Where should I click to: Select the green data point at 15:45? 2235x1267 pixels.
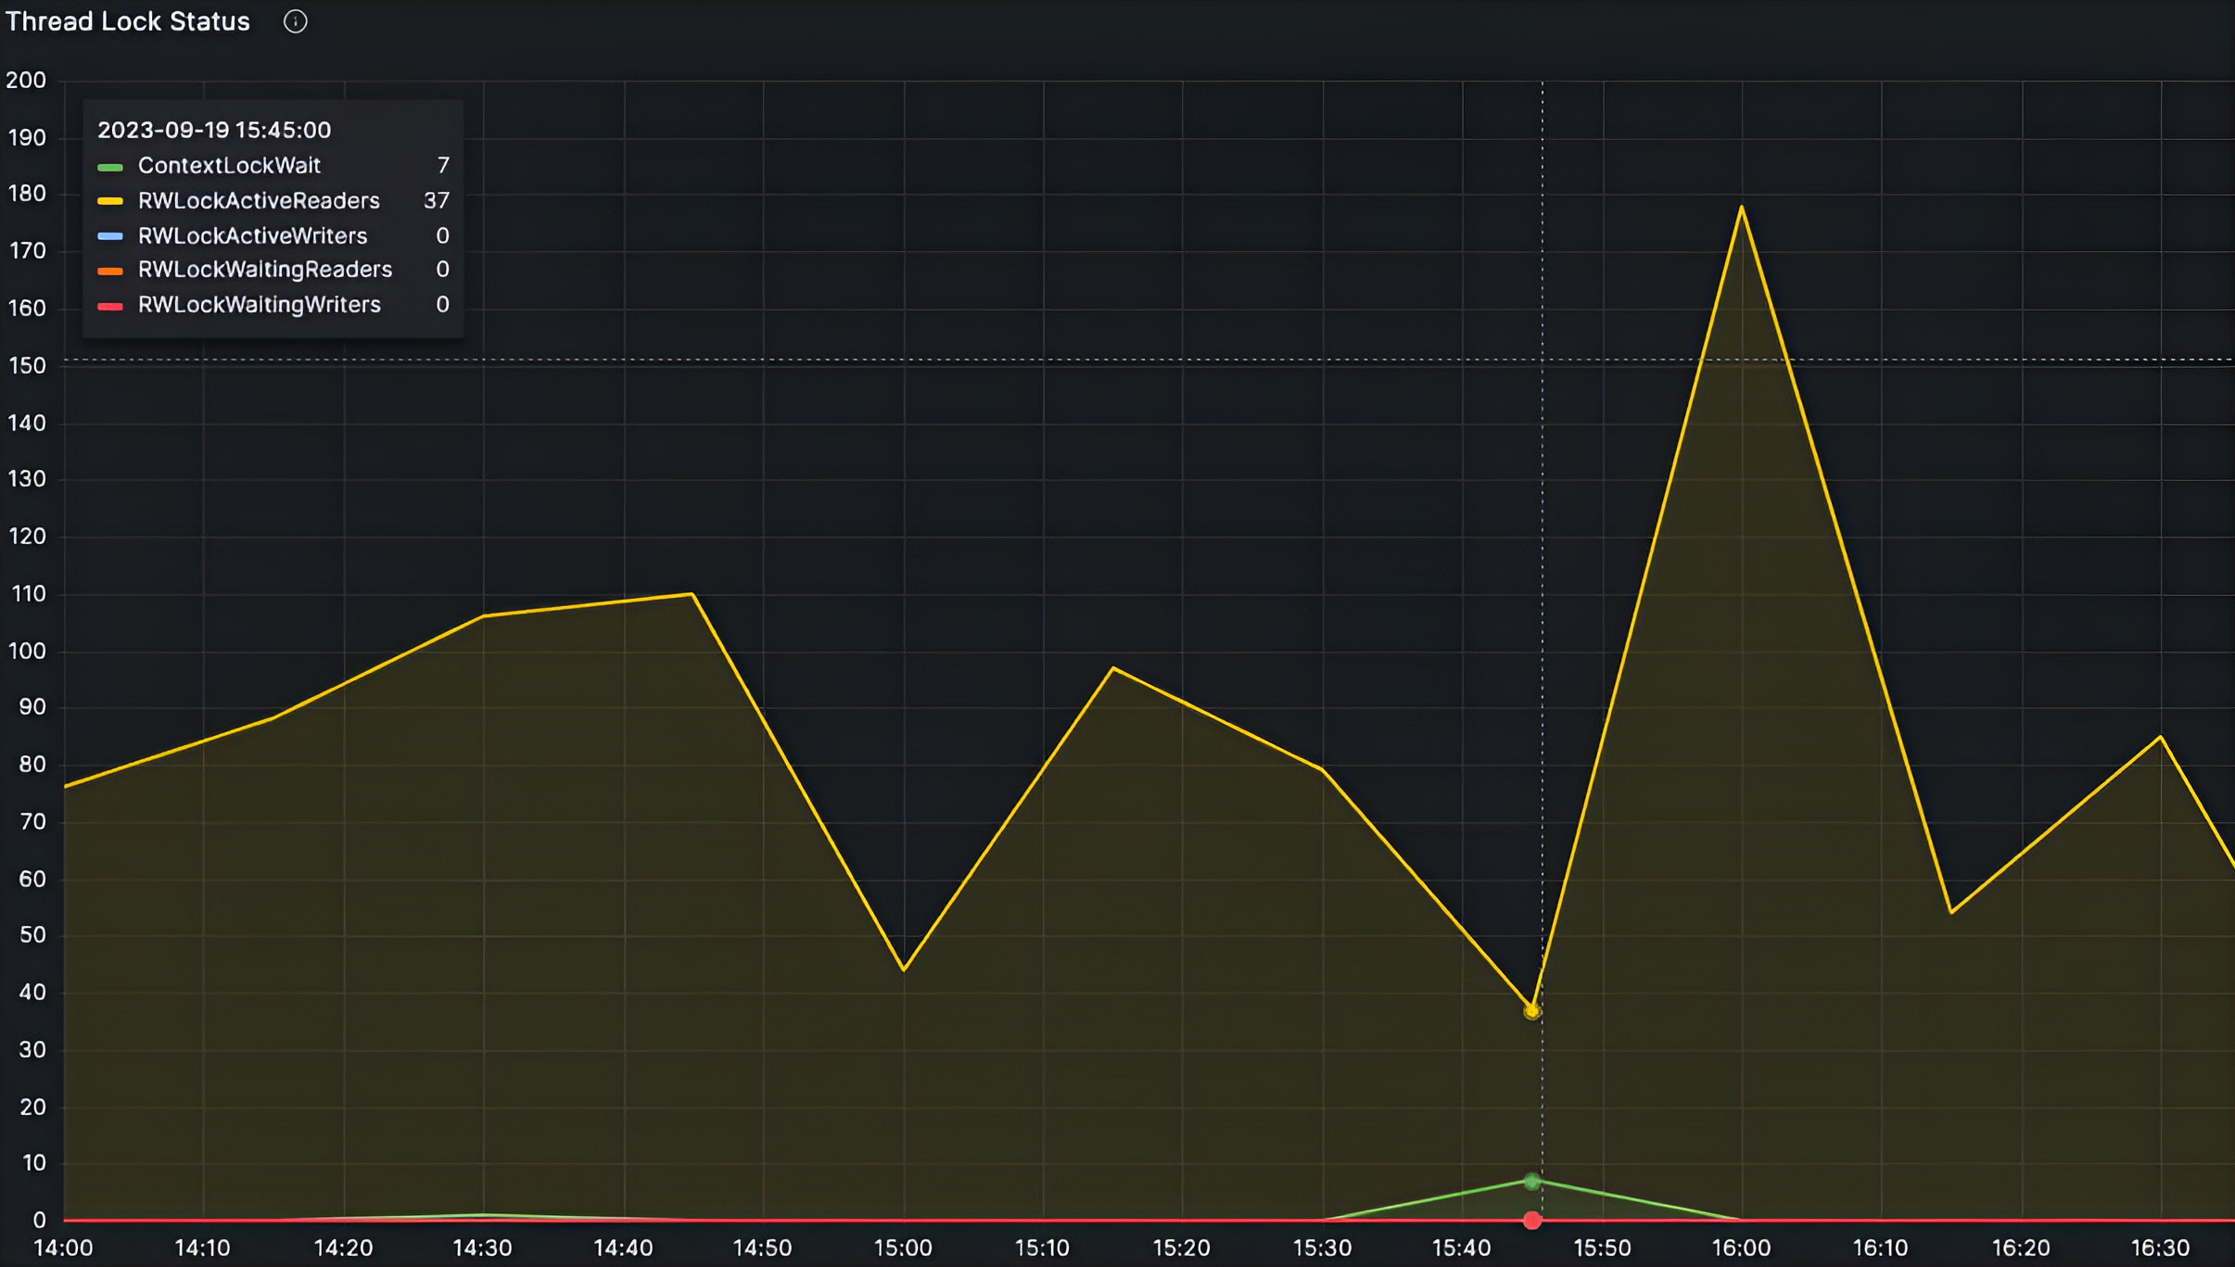point(1532,1180)
